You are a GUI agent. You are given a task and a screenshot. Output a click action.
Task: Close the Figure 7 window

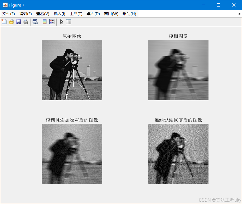pyautogui.click(x=234, y=5)
